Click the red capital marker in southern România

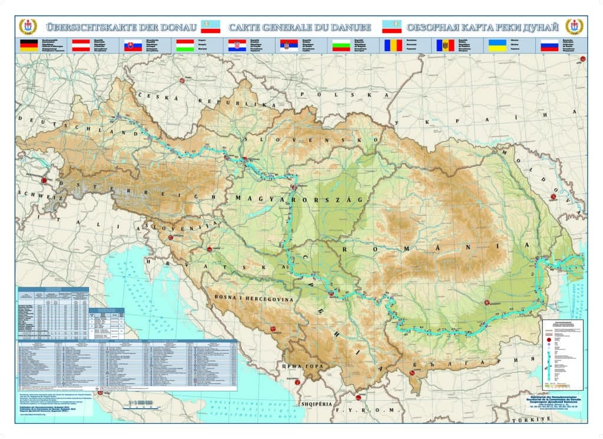point(487,303)
